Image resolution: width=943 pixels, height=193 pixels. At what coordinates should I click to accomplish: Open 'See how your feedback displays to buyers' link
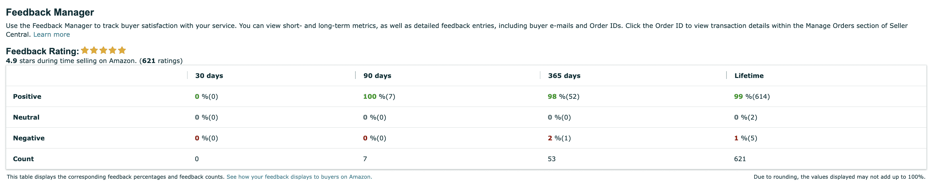click(x=299, y=177)
